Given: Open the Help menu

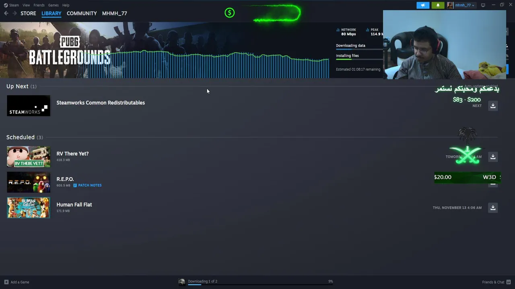Looking at the screenshot, I should [x=66, y=5].
